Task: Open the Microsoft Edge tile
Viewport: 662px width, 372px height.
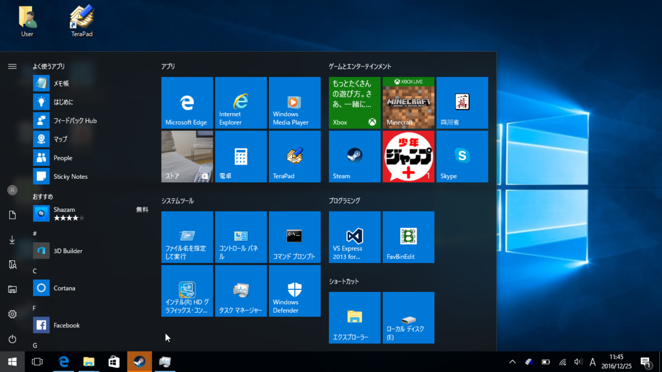Action: [187, 103]
